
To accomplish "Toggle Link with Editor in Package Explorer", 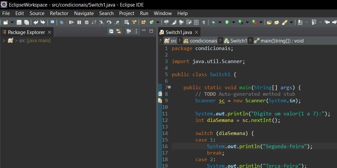I will point(119,31).
